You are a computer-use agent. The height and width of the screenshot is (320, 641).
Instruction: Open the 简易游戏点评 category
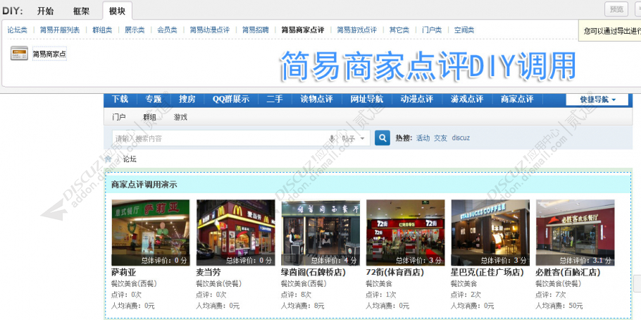(357, 30)
